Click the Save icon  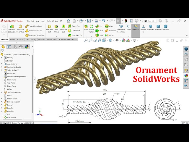coord(89,21)
